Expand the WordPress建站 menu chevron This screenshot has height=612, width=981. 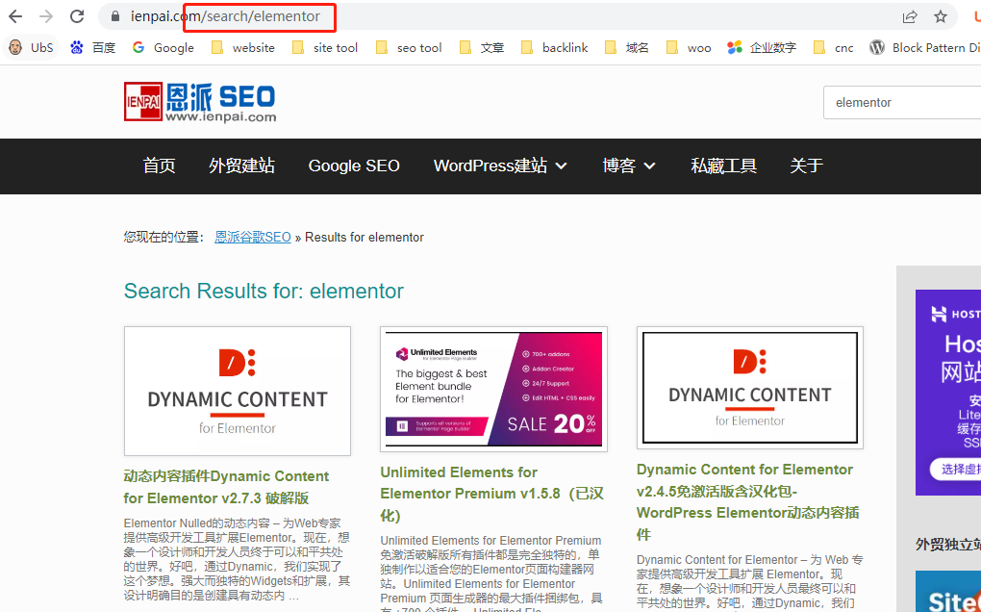(562, 166)
